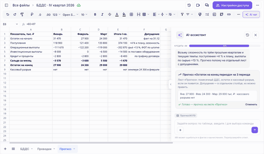Screen dimensions: 264x154
Task: Select cell with value 374 100
Action: pyautogui.click(x=118, y=43)
